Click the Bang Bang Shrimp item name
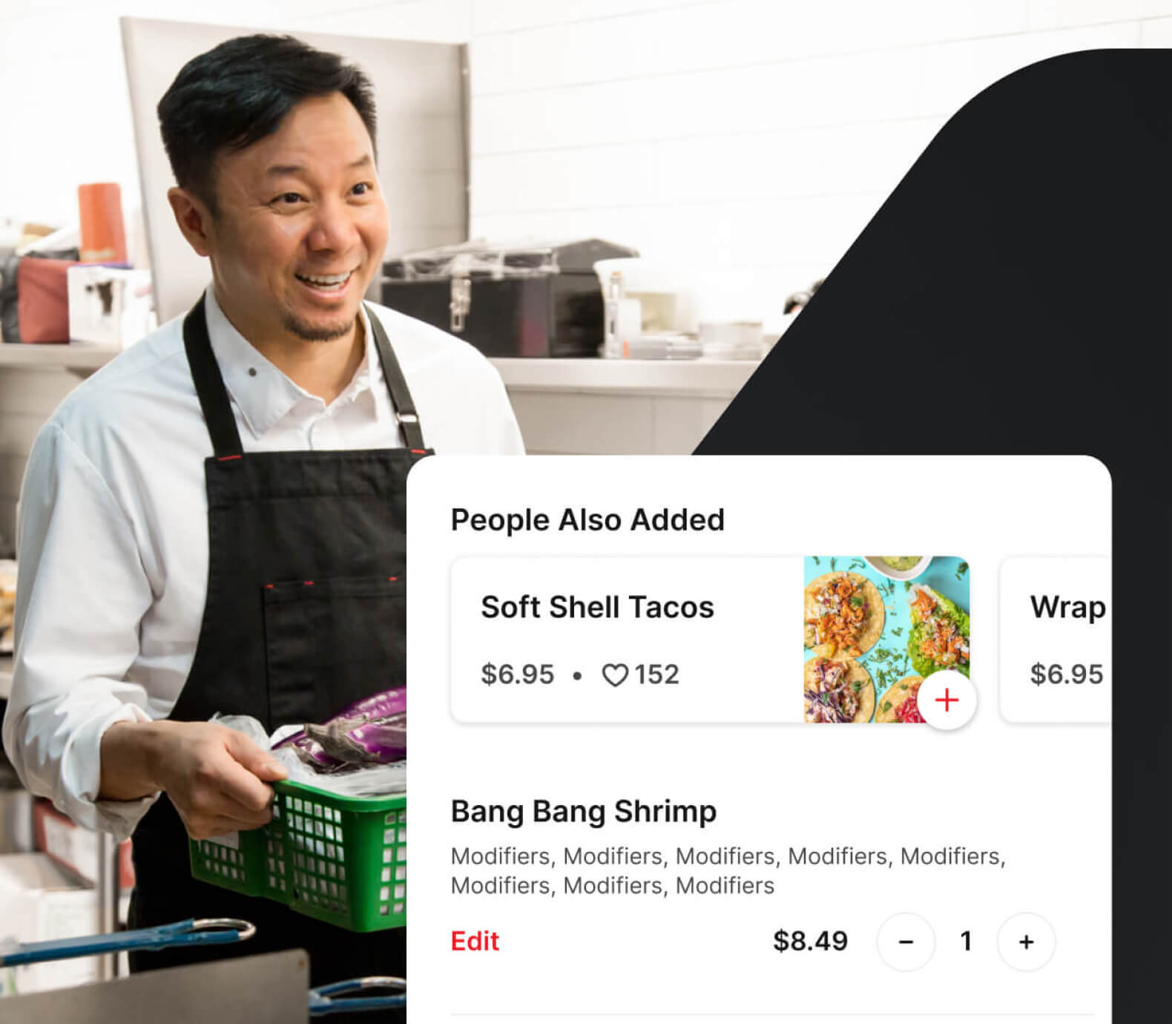 coord(584,811)
